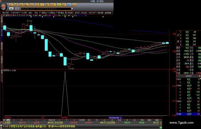Click the 深证成指 status bar entry

pyautogui.click(x=59, y=123)
